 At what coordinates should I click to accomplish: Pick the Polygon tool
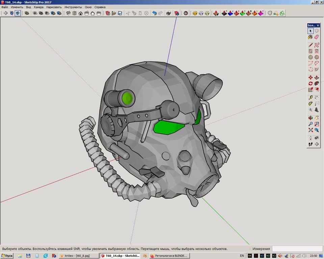point(317,57)
